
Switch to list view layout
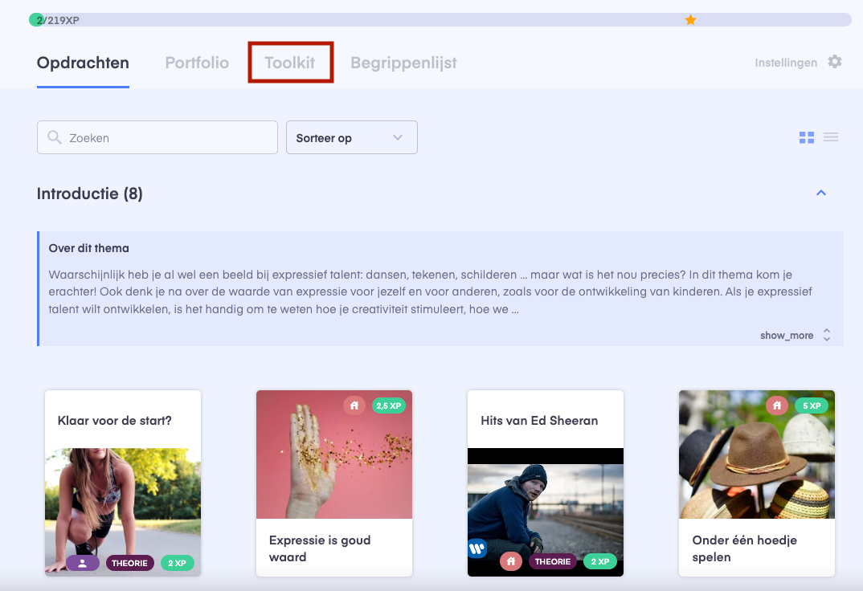coord(831,137)
